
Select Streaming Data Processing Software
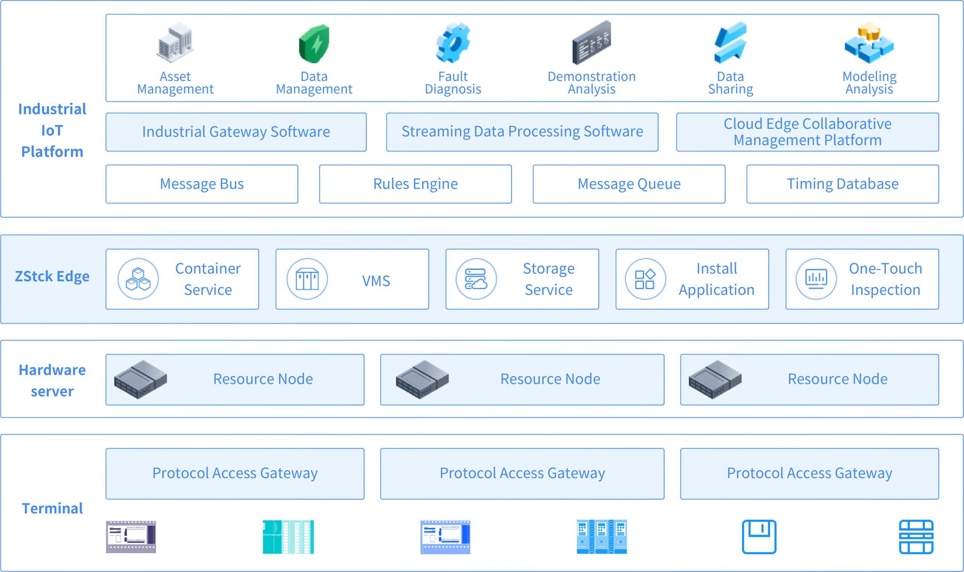(x=522, y=132)
